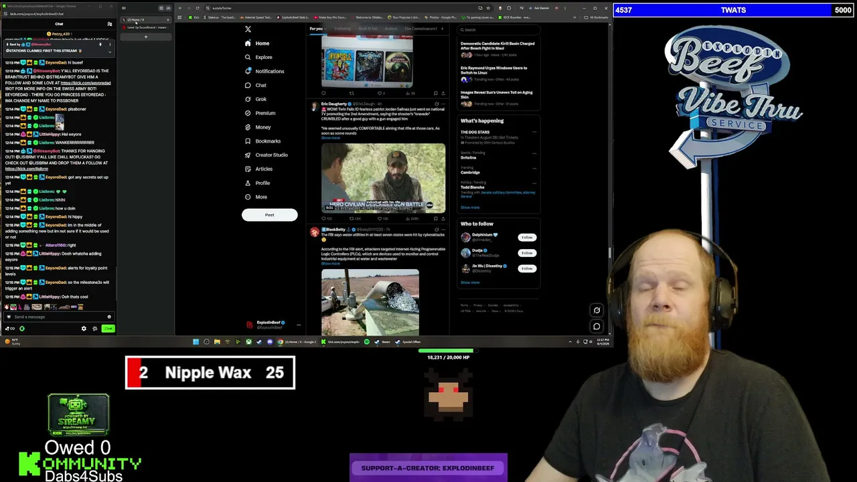The image size is (857, 482).
Task: Open Discord from the taskbar
Action: pyautogui.click(x=270, y=342)
